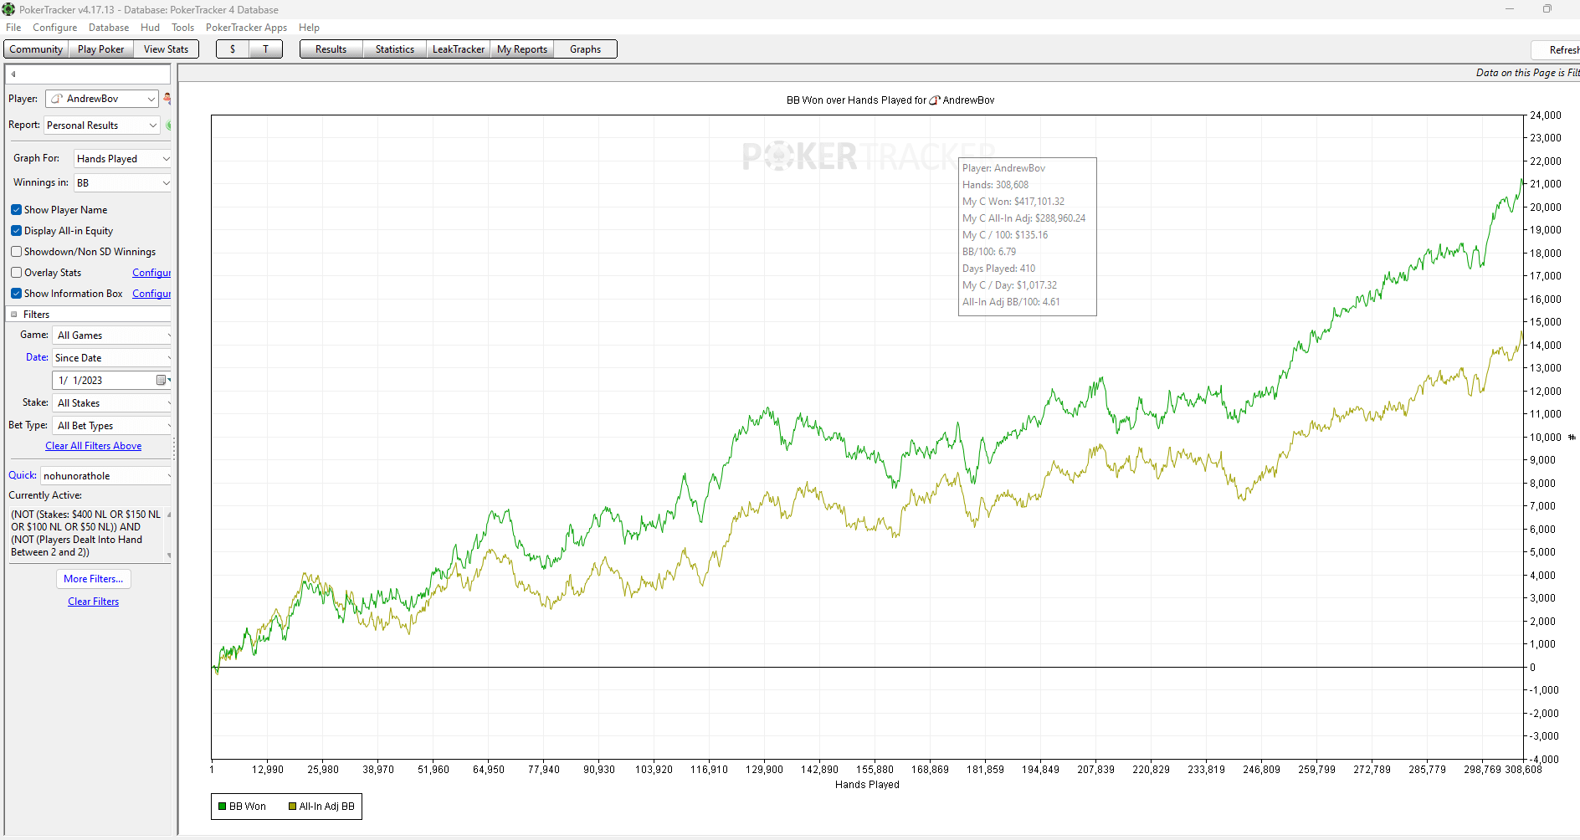This screenshot has width=1580, height=840.
Task: Enable Showdown/Non SD Winnings
Action: click(x=16, y=252)
